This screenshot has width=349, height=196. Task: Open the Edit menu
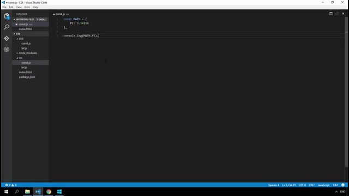pos(11,7)
